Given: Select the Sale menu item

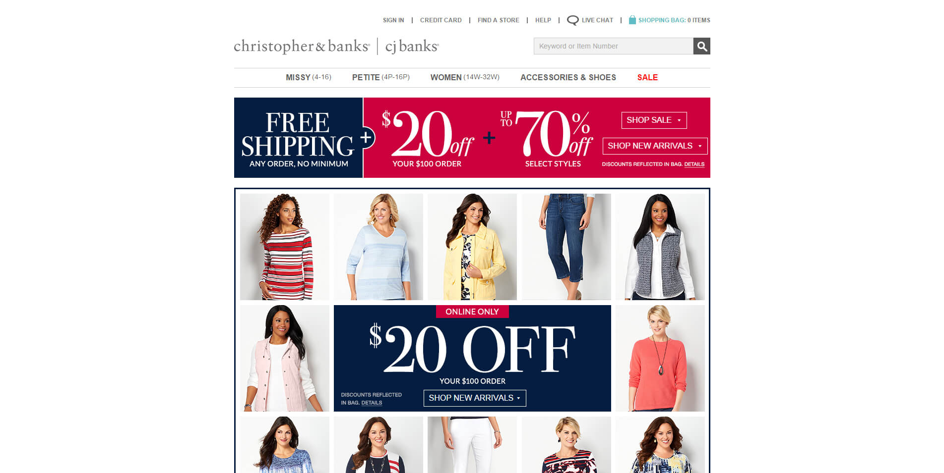Looking at the screenshot, I should 647,77.
